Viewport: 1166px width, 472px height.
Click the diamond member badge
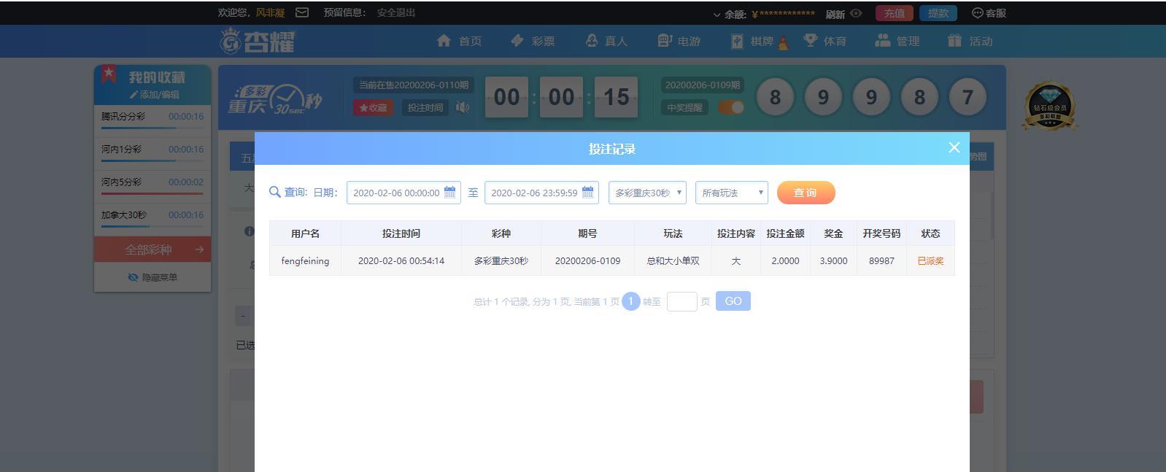coord(1049,107)
